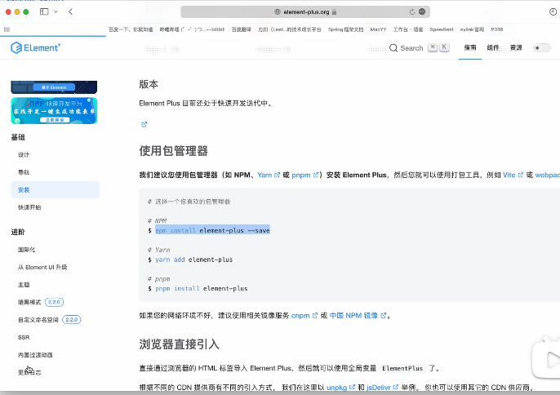Switch to the 指南 nav tab
560x395 pixels.
pos(470,47)
